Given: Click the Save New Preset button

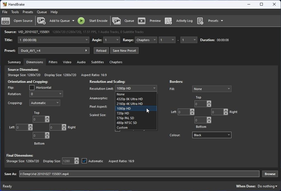Looking at the screenshot, I should 124,51.
